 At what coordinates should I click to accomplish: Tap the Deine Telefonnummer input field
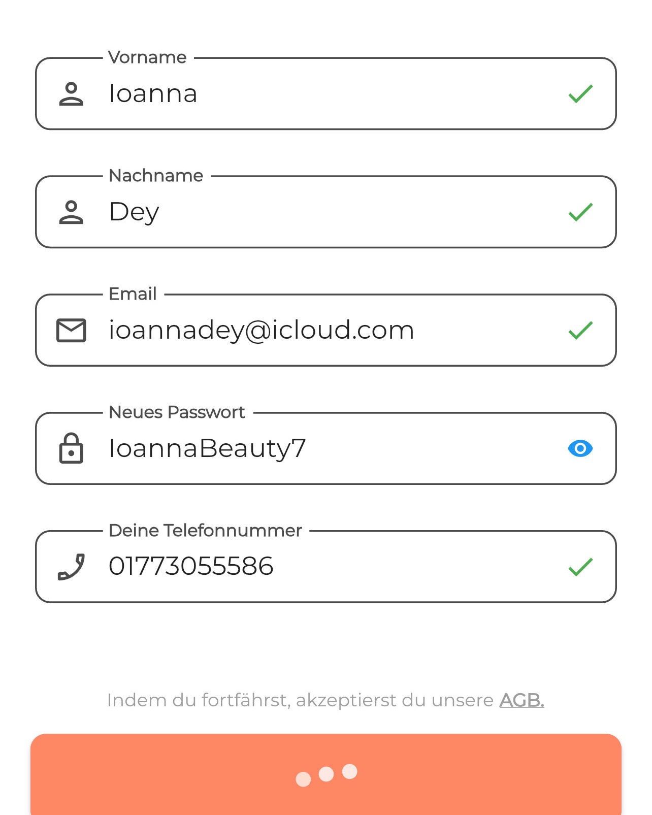(325, 567)
